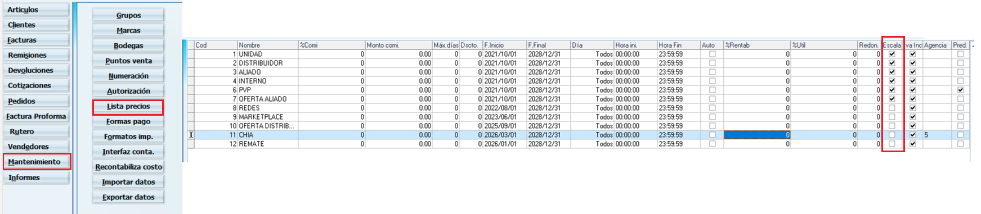Select the row selector of the CHIA row
This screenshot has height=214, width=981.
(191, 135)
